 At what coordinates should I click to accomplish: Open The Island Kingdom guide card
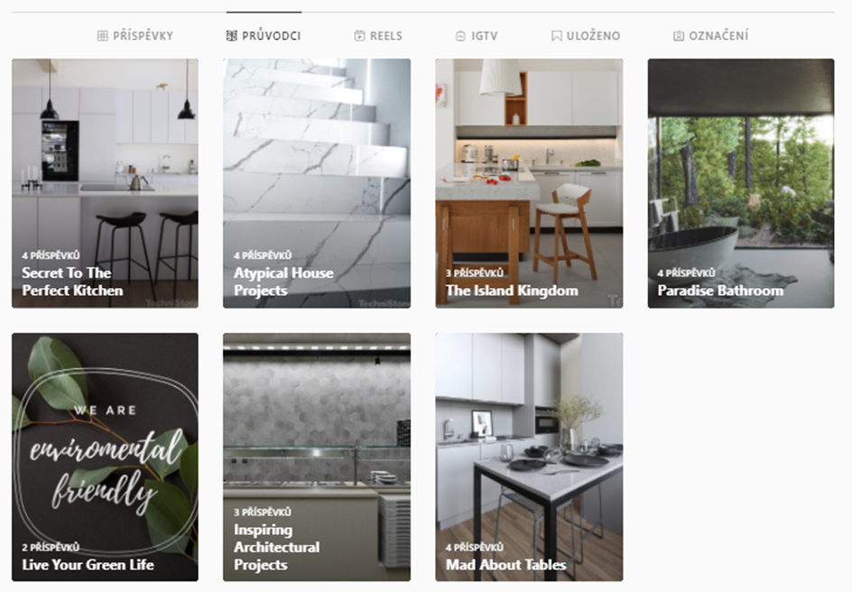[529, 183]
